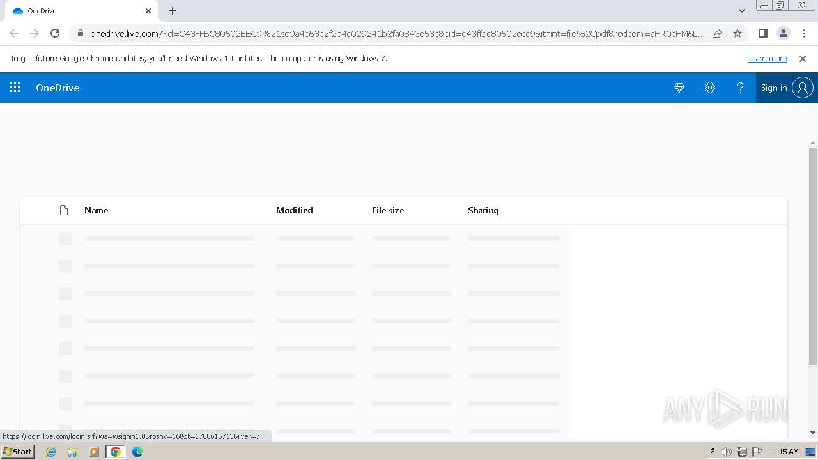Open the Premium diamond icon
This screenshot has width=818, height=460.
click(679, 88)
